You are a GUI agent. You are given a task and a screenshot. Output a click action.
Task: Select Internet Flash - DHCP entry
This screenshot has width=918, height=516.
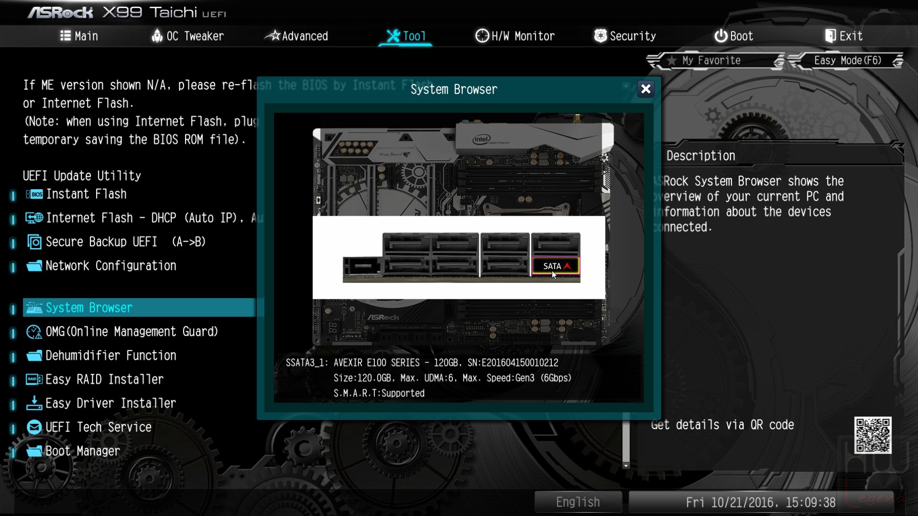155,218
